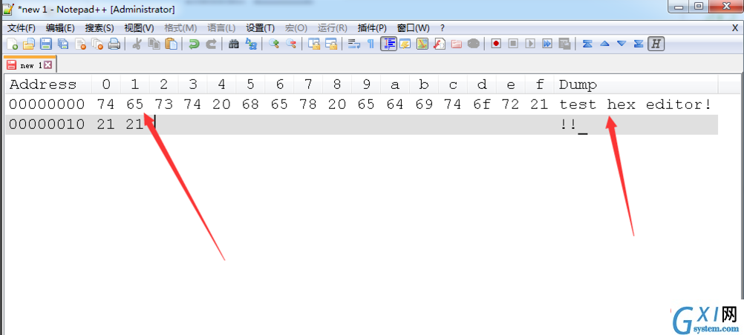Click dump text test hex editor!
This screenshot has width=744, height=335.
(636, 105)
